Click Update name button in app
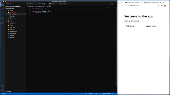The image size is (170, 95). coord(151,26)
